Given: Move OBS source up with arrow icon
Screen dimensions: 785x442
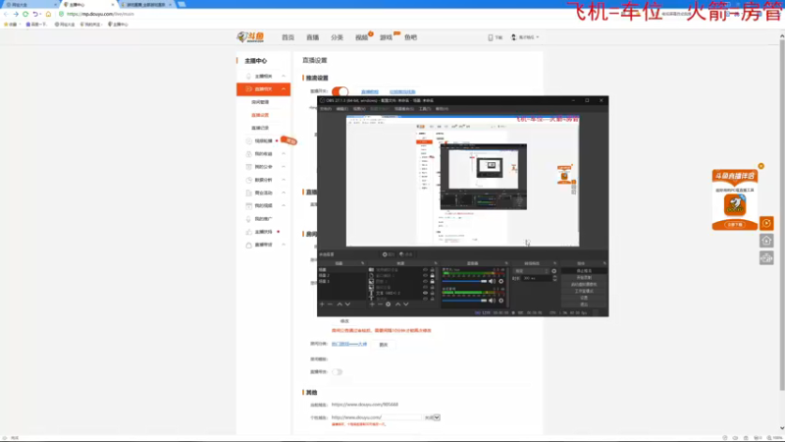Looking at the screenshot, I should 398,304.
